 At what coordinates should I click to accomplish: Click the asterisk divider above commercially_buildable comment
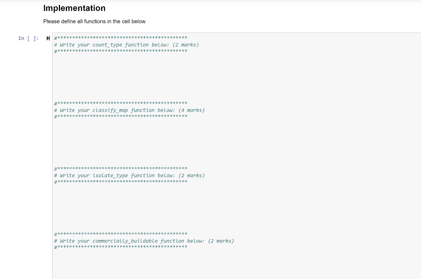coord(120,234)
